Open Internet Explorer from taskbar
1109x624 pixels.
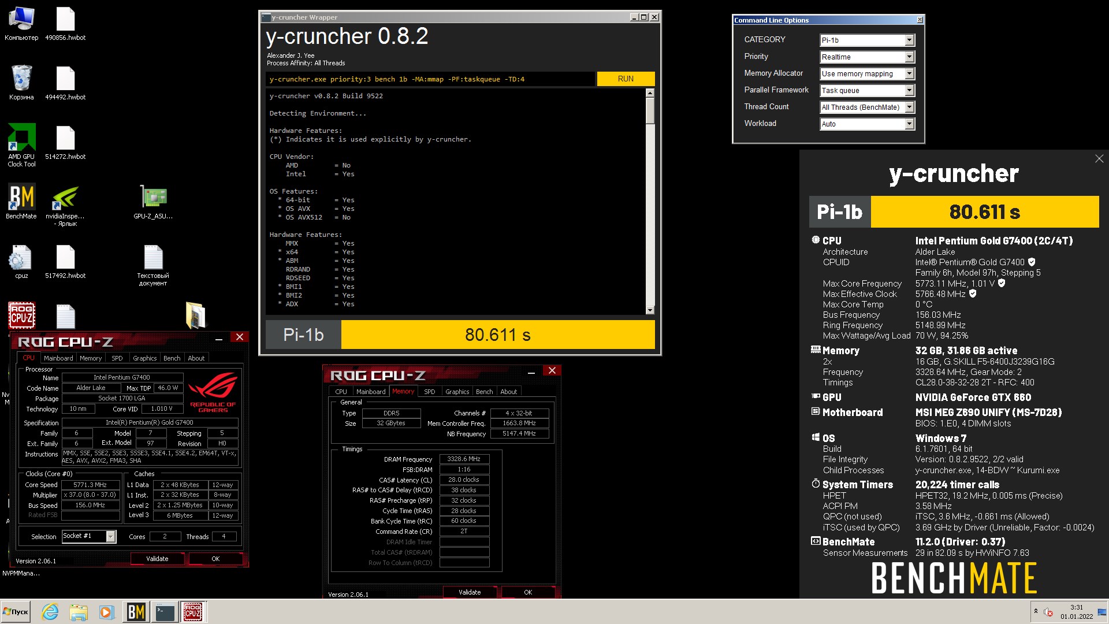point(50,612)
